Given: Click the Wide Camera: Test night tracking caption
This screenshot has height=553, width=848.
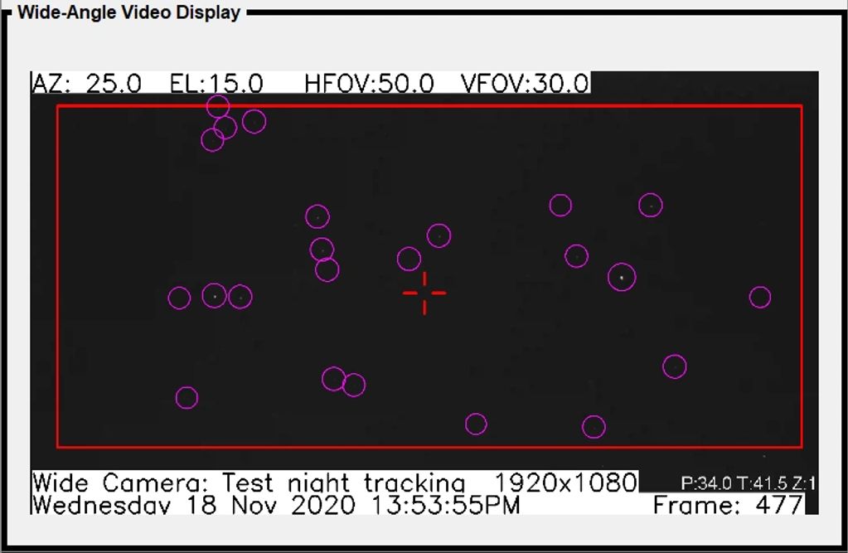Looking at the screenshot, I should point(249,483).
